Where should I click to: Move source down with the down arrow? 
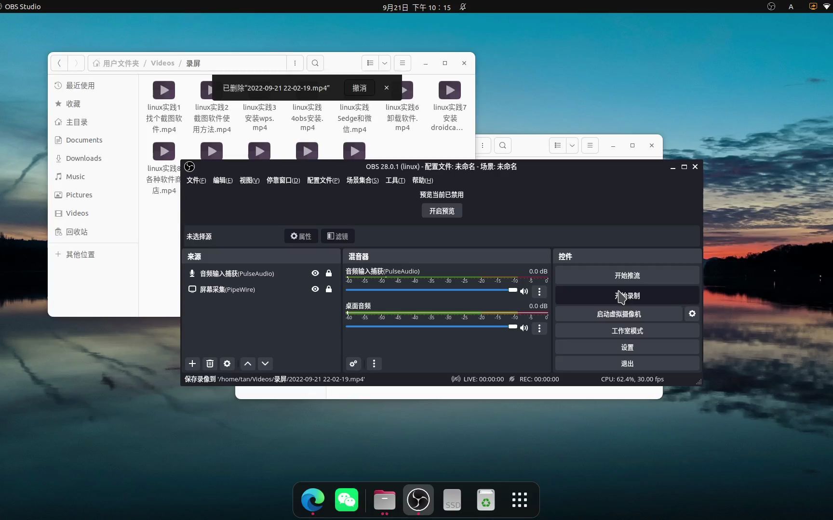265,364
